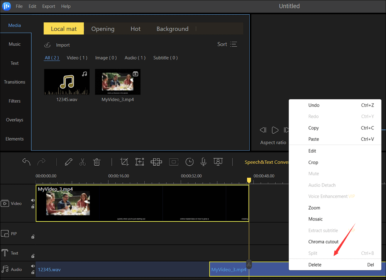Click the Mosaic icon in the timeline toolbar
Screen dimensions: 386x280
coord(156,162)
